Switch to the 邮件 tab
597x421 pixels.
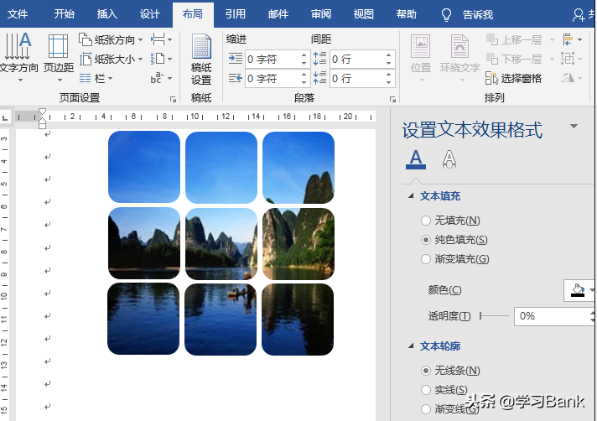coord(278,14)
